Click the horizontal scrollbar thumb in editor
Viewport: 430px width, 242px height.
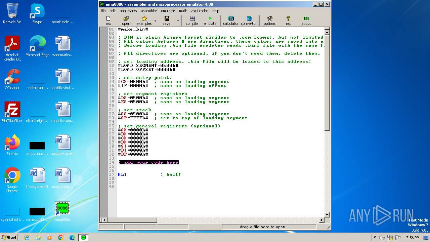pos(132,220)
